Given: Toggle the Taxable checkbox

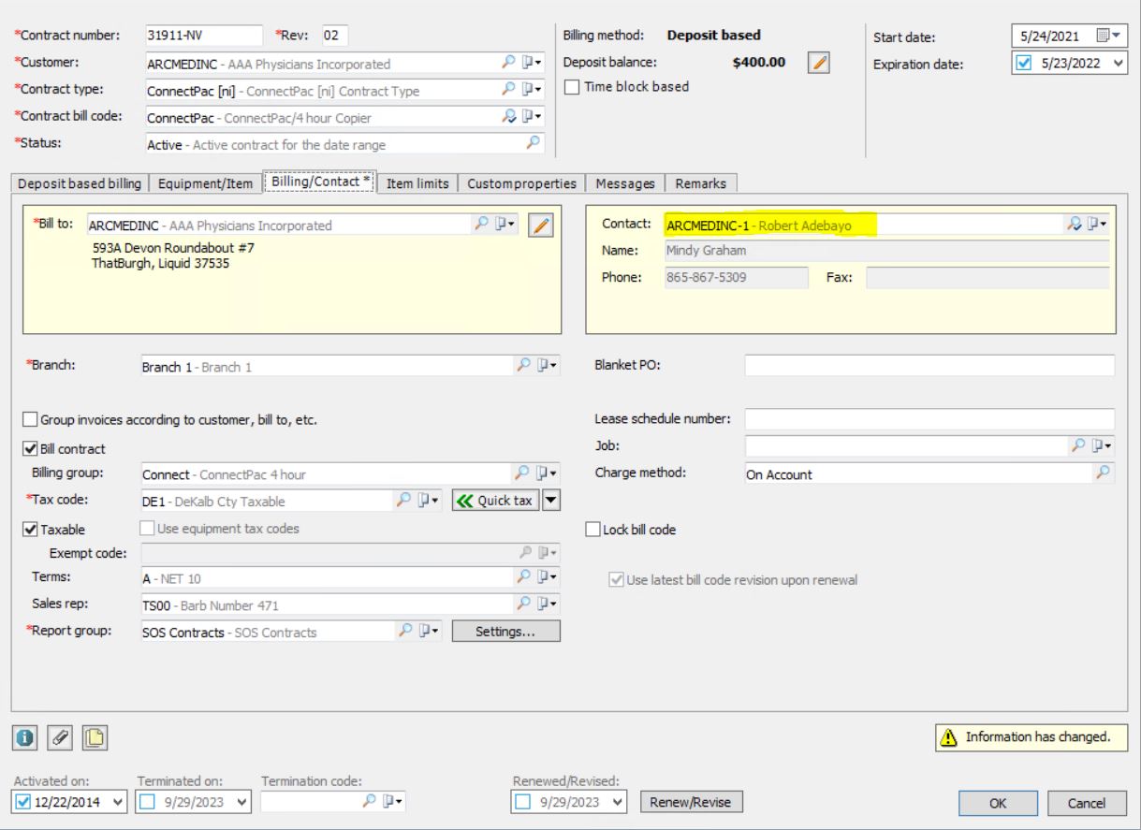Looking at the screenshot, I should 29,529.
